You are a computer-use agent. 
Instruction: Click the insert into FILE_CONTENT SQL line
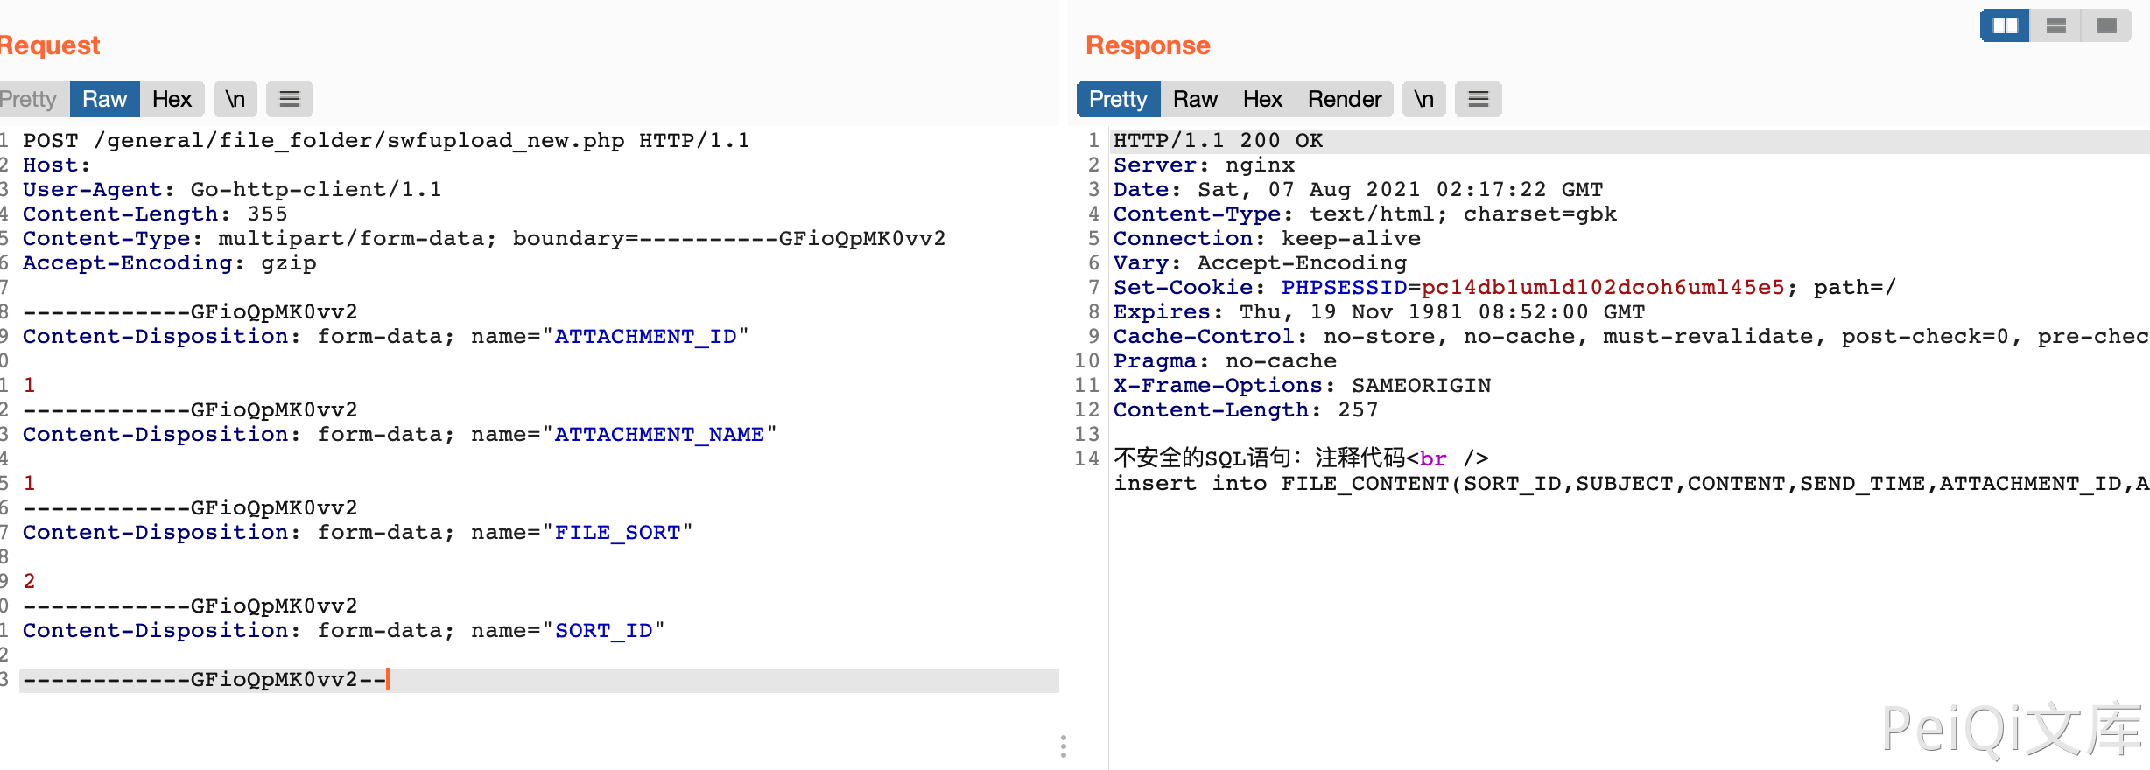(1631, 483)
